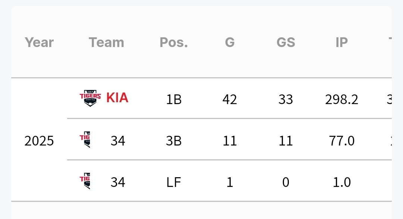
Task: Sort by the Team column header
Action: pyautogui.click(x=106, y=43)
